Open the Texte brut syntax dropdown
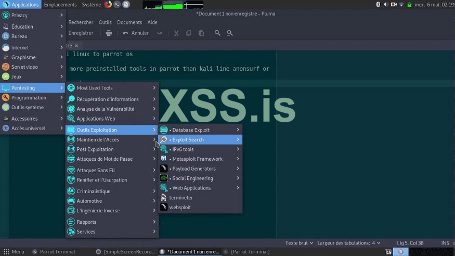 [x=299, y=243]
